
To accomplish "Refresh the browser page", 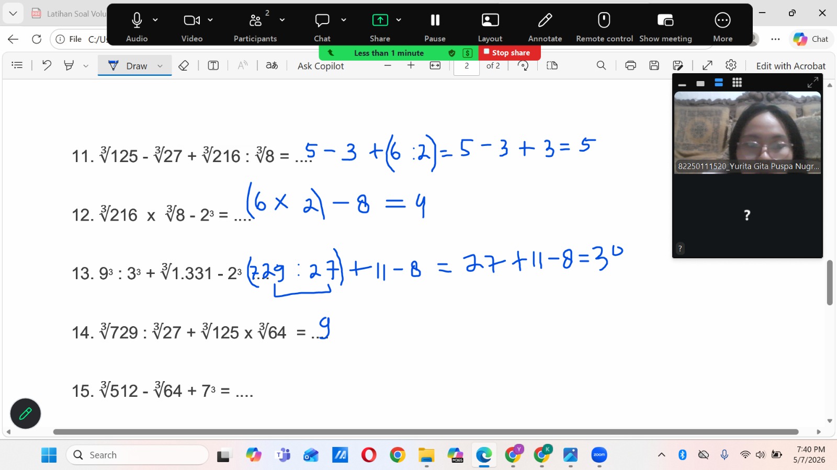I will (x=37, y=39).
